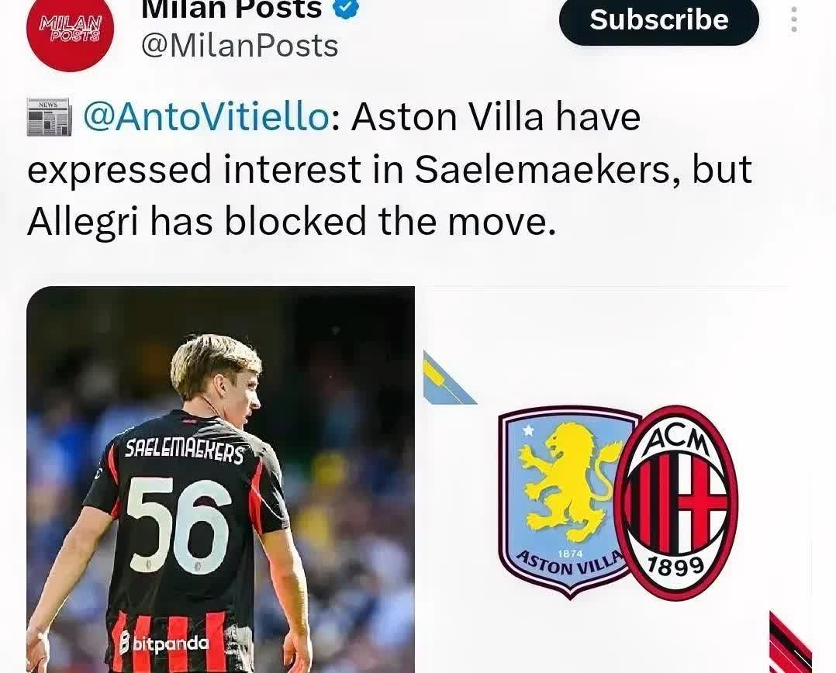836x673 pixels.
Task: Click the newspaper emoji icon
Action: point(49,117)
